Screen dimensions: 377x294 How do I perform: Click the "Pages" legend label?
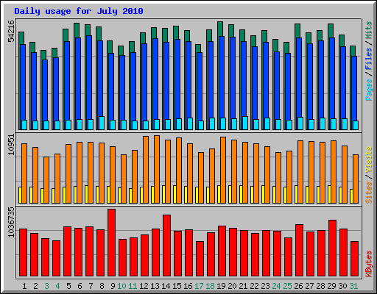[x=369, y=90]
